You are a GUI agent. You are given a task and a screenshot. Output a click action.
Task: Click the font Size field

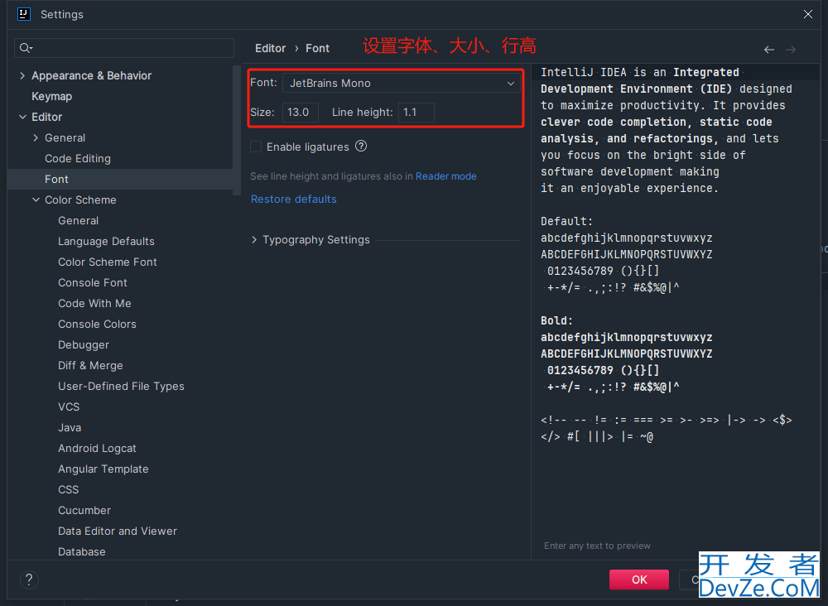click(301, 113)
